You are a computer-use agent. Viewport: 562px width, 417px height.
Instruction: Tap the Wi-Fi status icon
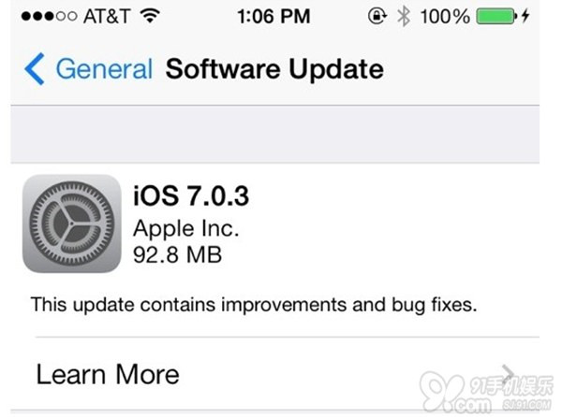pyautogui.click(x=150, y=16)
